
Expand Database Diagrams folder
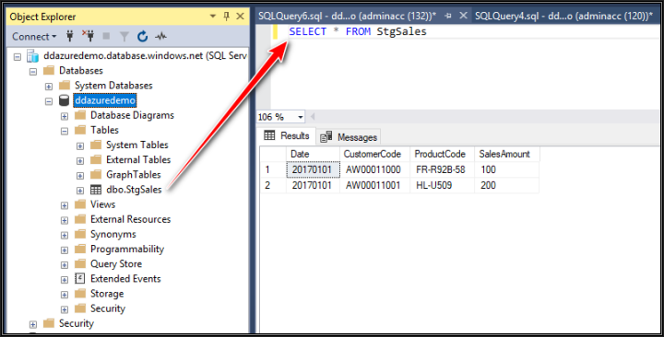coord(65,116)
